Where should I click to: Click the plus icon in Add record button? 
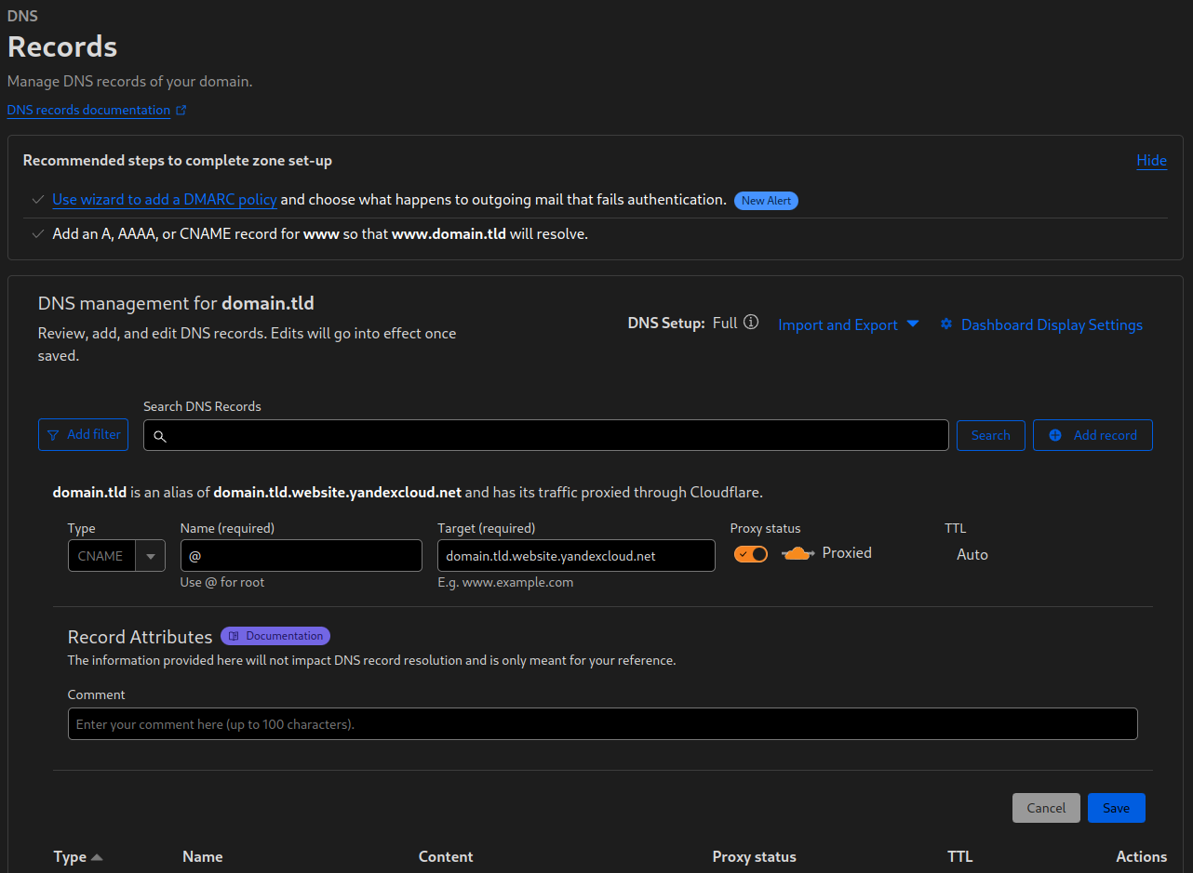1054,435
